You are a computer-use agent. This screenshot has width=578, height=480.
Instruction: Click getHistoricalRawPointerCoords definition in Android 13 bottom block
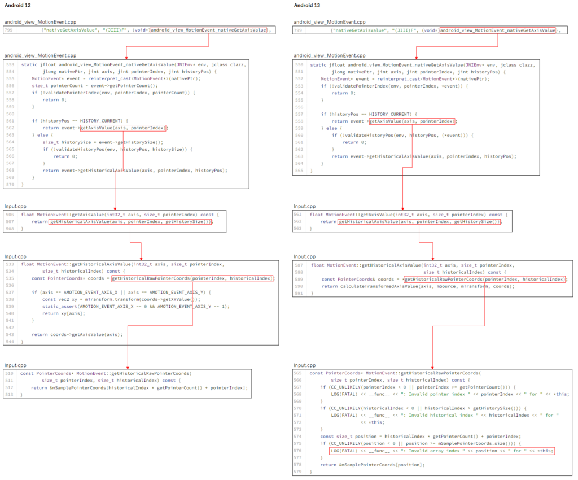pos(395,373)
